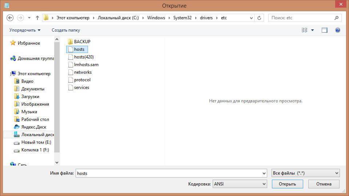Screen dimensions: 349x196
Task: Open the Упорядочить menu
Action: coord(25,30)
